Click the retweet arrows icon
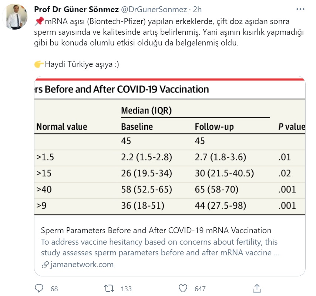316x296 pixels. 108,288
